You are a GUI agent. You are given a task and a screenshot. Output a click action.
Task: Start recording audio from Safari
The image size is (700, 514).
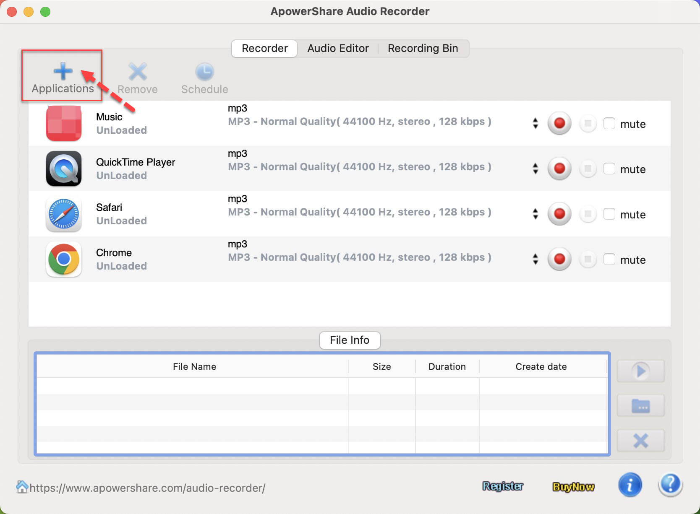(559, 214)
